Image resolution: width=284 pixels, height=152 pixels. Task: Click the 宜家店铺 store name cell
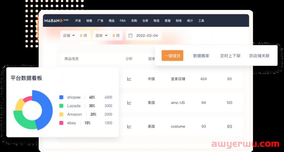178,79
